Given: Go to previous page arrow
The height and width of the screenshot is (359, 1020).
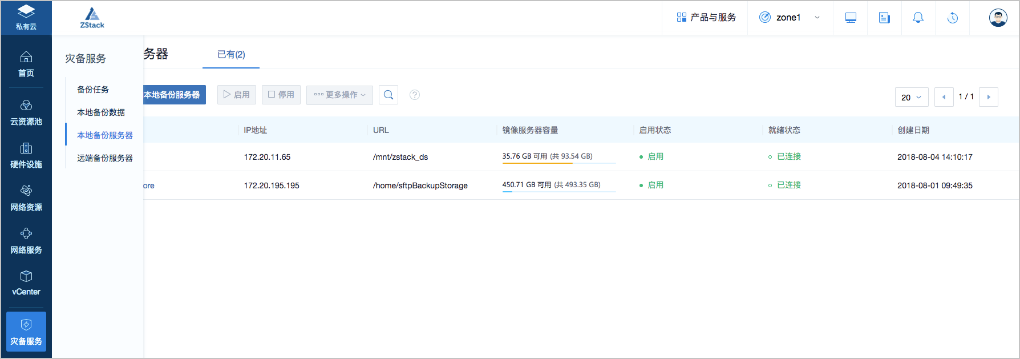Looking at the screenshot, I should 944,97.
